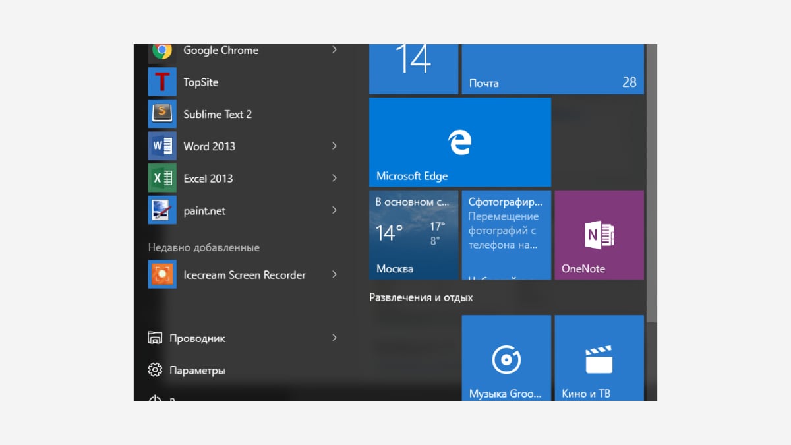The width and height of the screenshot is (791, 445).
Task: Open the Сфотографир... phone photos tile
Action: point(506,235)
